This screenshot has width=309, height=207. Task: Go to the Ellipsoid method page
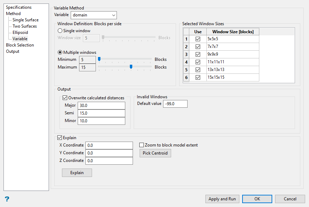coord(20,33)
